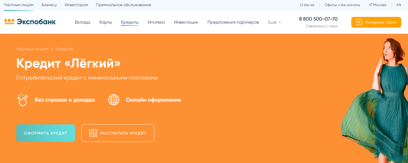Select the Кредиты menu item

[130, 22]
